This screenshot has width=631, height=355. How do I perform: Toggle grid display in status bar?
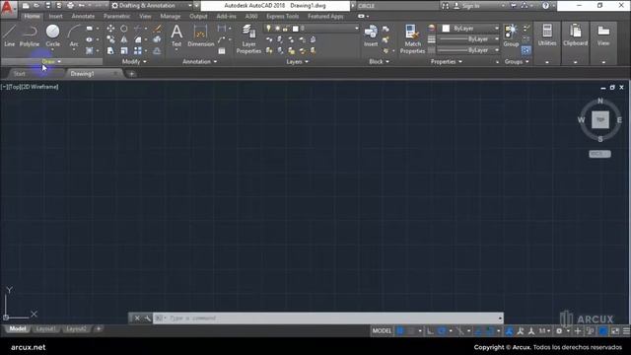click(400, 331)
